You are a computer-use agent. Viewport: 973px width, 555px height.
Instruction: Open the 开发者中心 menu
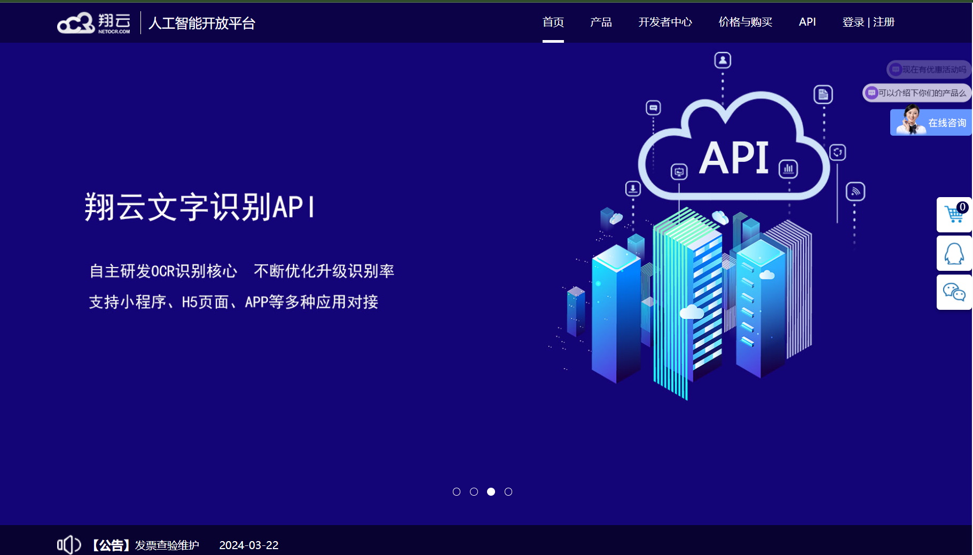[665, 22]
